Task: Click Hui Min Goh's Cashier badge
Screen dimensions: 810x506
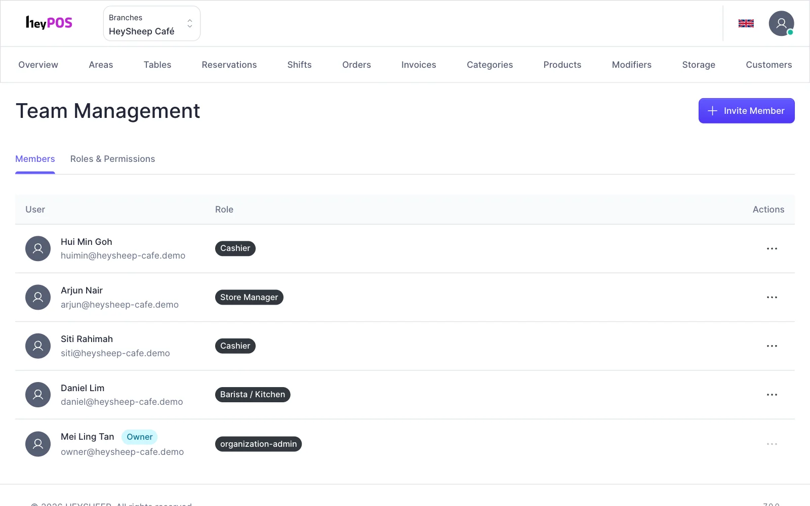Action: pyautogui.click(x=235, y=248)
